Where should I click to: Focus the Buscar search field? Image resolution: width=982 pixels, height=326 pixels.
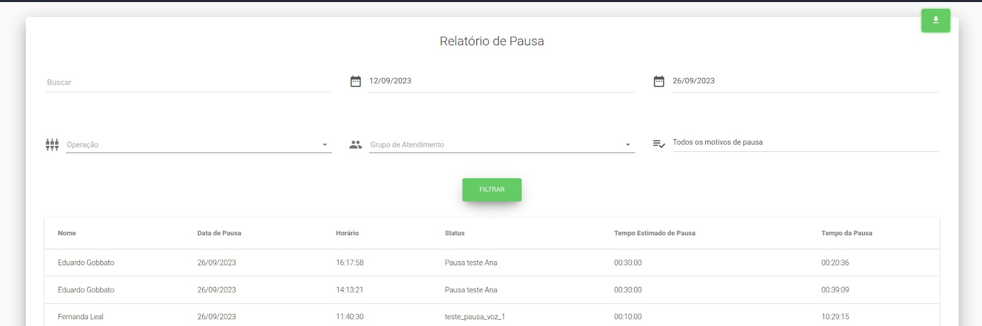[188, 82]
